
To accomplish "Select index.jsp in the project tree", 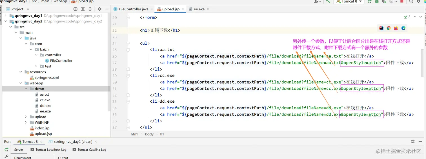I will (39, 128).
